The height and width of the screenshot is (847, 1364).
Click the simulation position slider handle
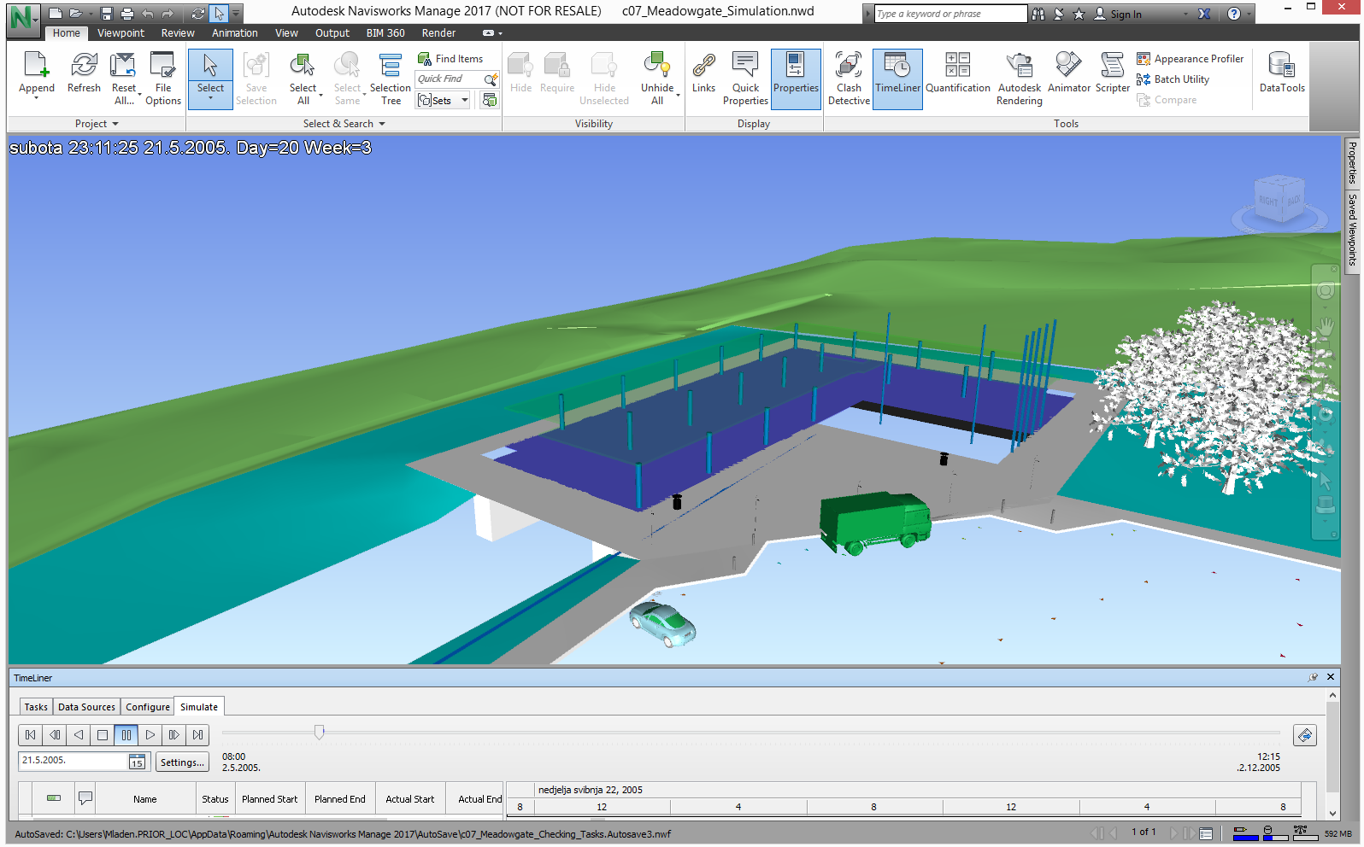pyautogui.click(x=320, y=733)
